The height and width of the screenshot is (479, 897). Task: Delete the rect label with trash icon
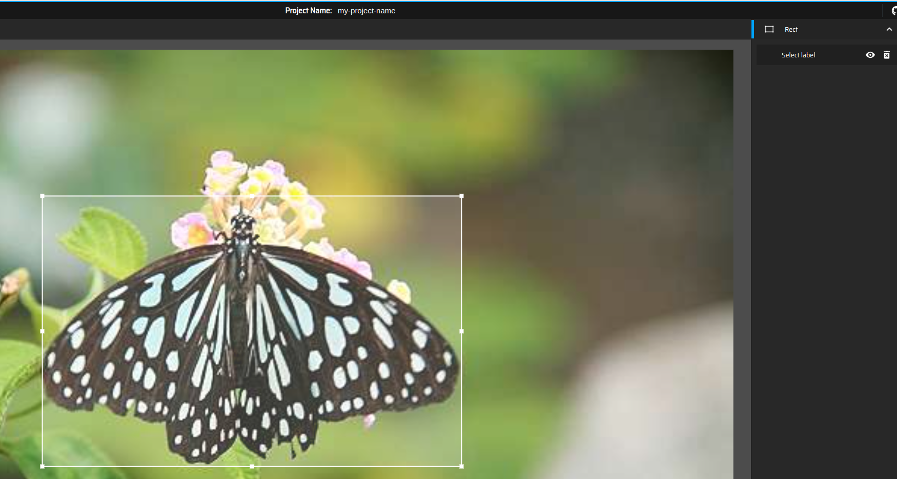tap(887, 55)
